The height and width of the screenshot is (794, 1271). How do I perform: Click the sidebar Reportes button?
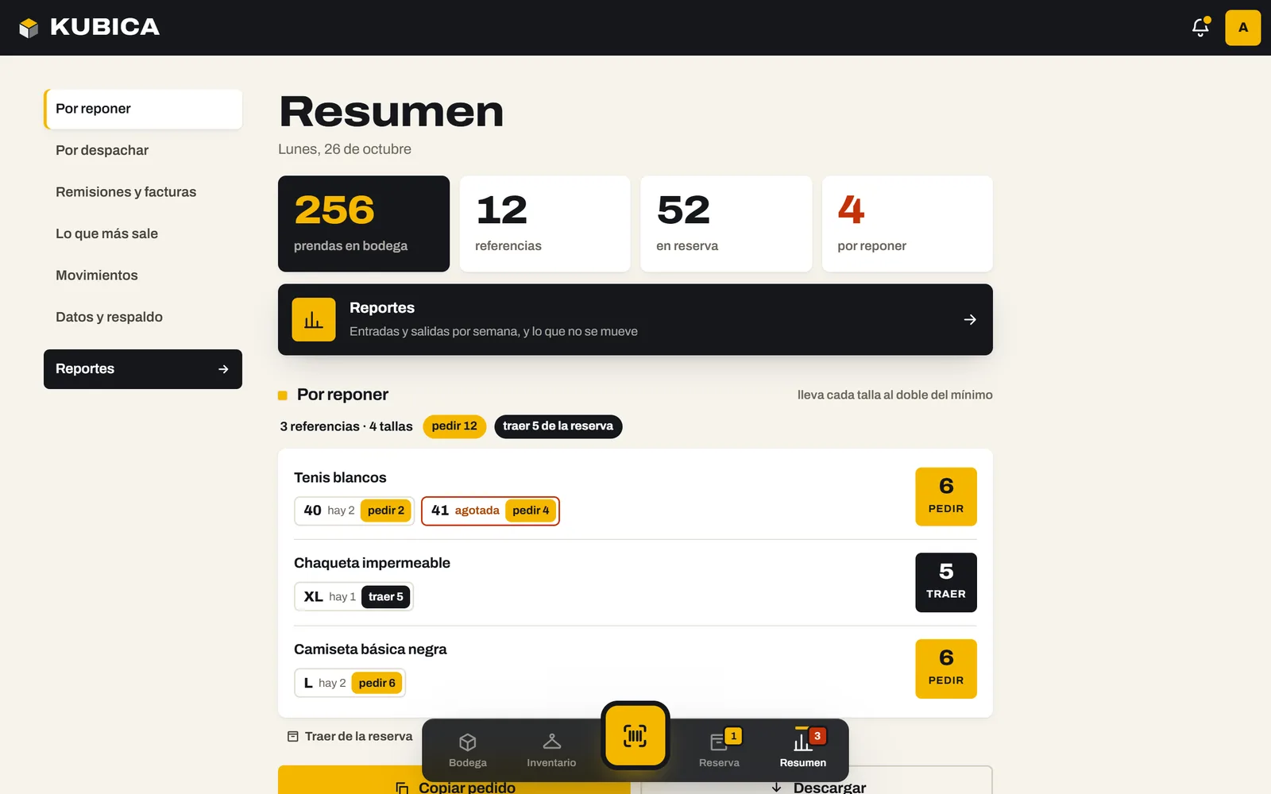(x=143, y=369)
